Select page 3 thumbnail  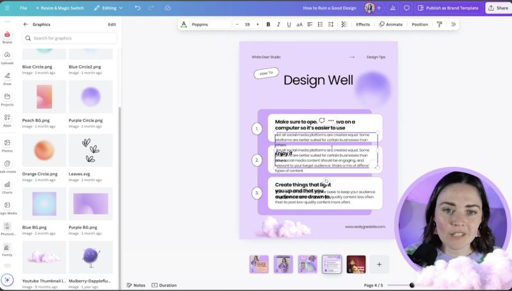click(307, 264)
